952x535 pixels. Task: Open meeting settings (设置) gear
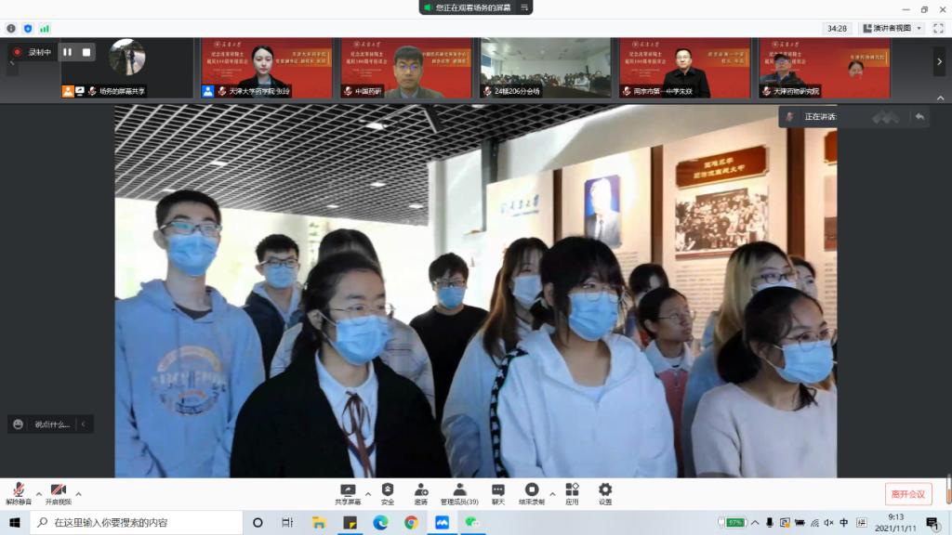click(605, 492)
